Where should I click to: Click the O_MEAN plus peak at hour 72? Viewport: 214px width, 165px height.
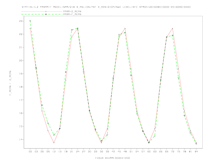click(x=172, y=29)
